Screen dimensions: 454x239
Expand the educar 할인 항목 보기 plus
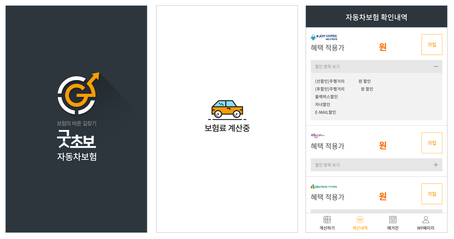tap(436, 165)
